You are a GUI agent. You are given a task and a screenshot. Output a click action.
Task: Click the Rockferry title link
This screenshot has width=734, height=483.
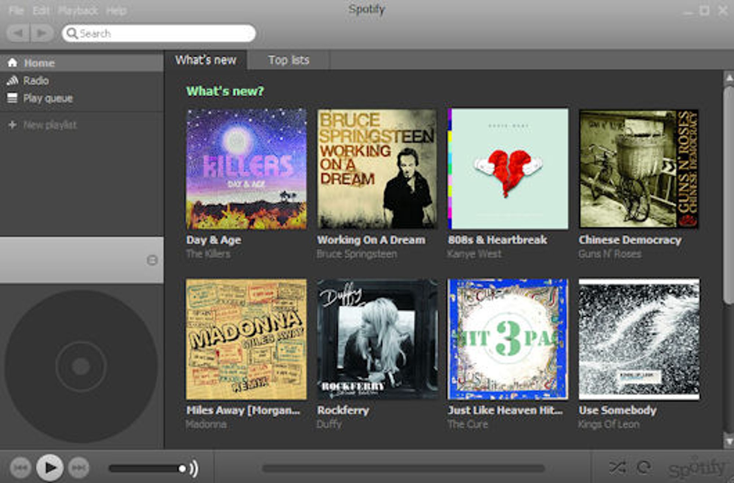click(x=343, y=410)
